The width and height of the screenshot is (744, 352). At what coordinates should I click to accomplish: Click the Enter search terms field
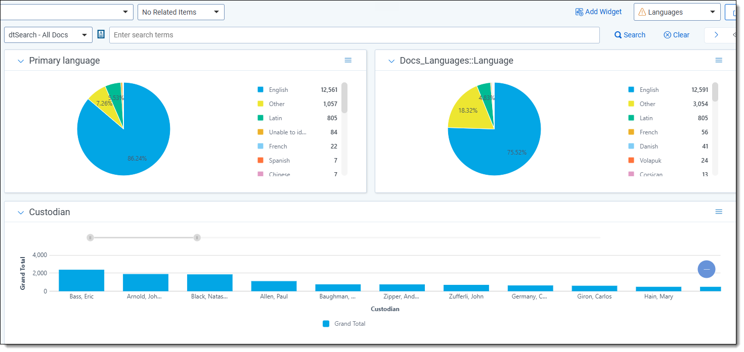(x=354, y=35)
